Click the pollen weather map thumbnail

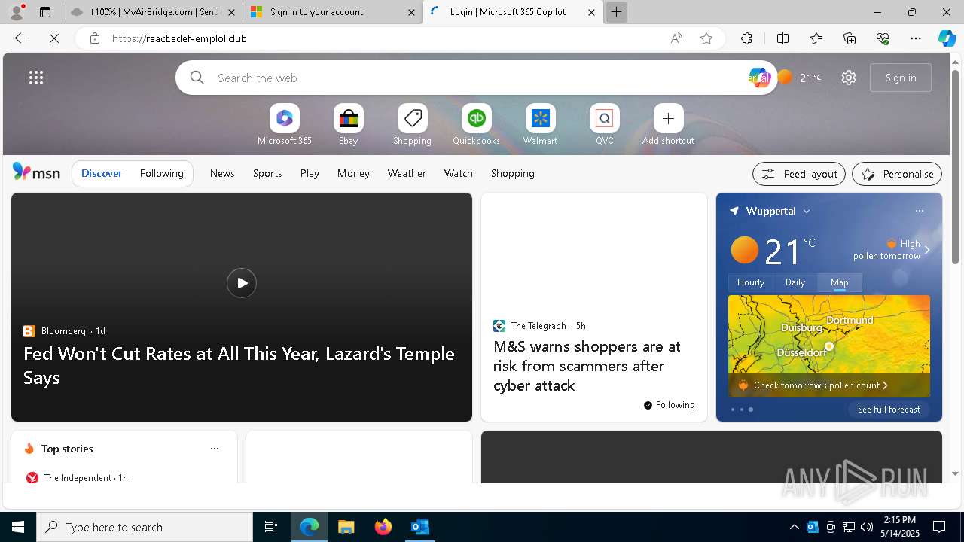point(829,346)
